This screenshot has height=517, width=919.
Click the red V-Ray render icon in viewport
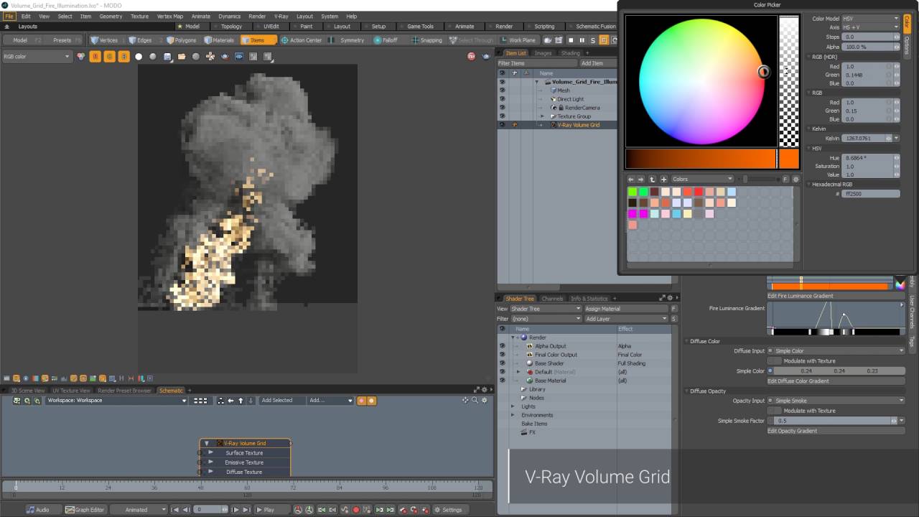pyautogui.click(x=471, y=56)
